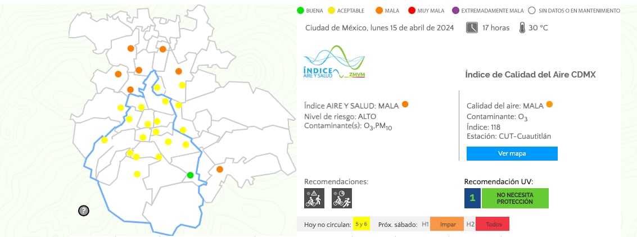Click the red MUY MALA legend dot
637x237 pixels.
coord(412,10)
